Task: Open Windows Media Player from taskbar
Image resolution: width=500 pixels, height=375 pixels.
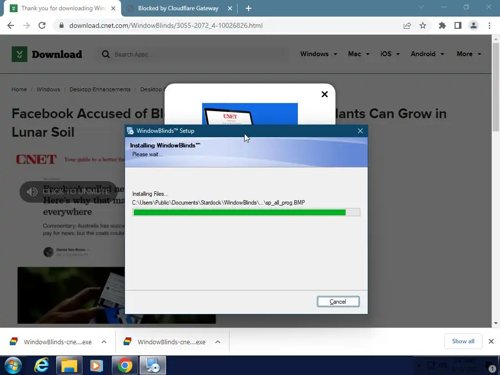Action: pyautogui.click(x=97, y=365)
